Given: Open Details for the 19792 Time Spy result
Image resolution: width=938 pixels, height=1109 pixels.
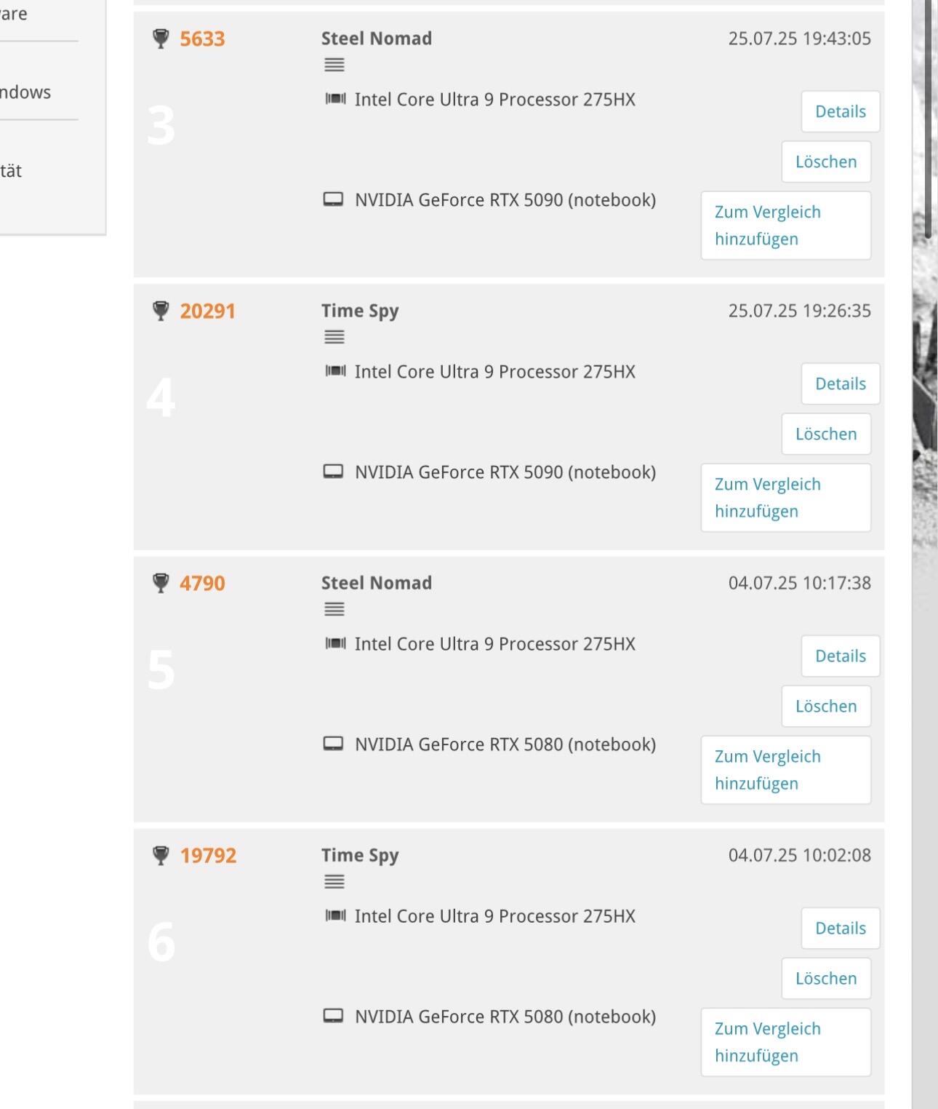Looking at the screenshot, I should click(841, 928).
